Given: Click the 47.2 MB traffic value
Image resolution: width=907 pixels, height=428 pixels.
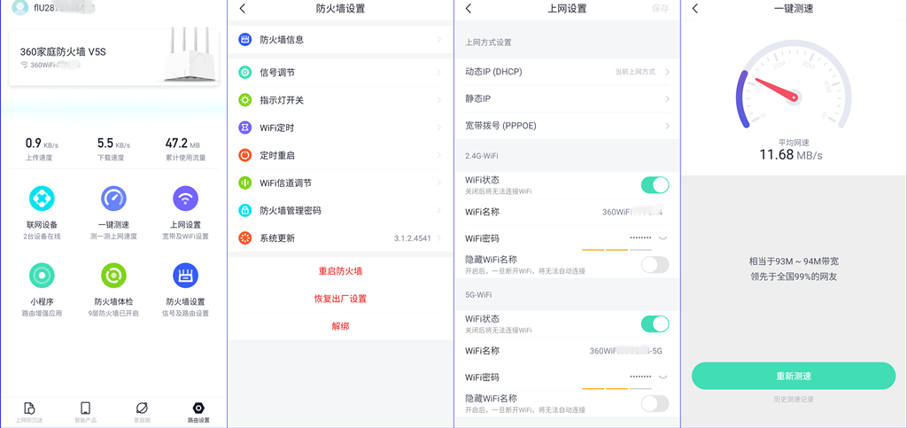Looking at the screenshot, I should pos(182,144).
